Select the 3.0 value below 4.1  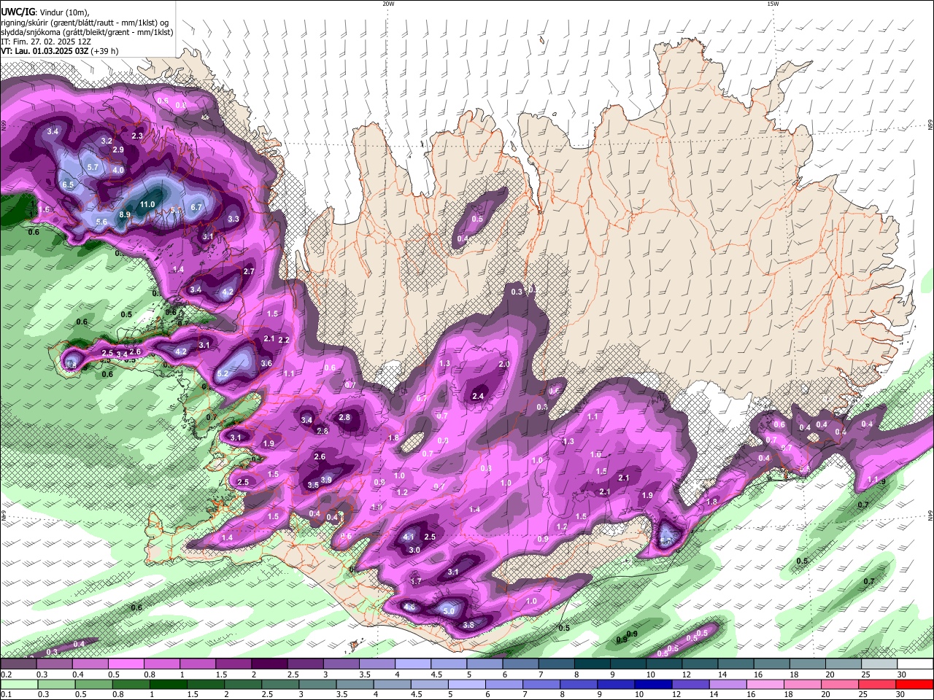pyautogui.click(x=414, y=551)
